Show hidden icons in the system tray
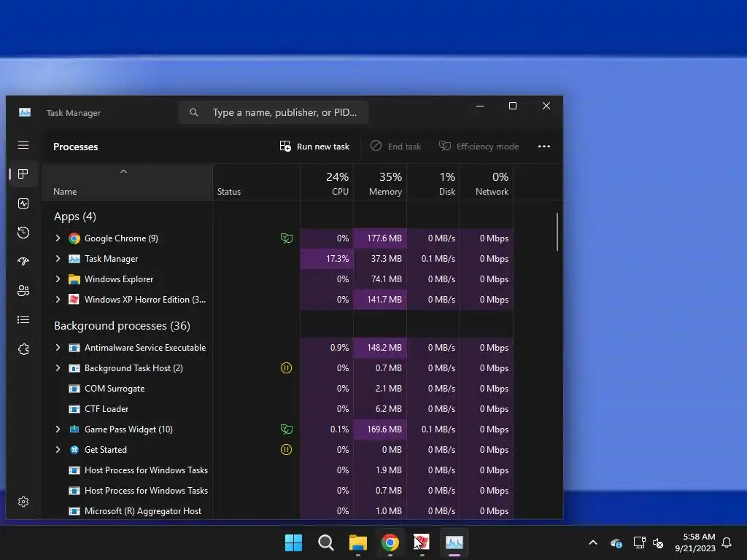 tap(593, 542)
